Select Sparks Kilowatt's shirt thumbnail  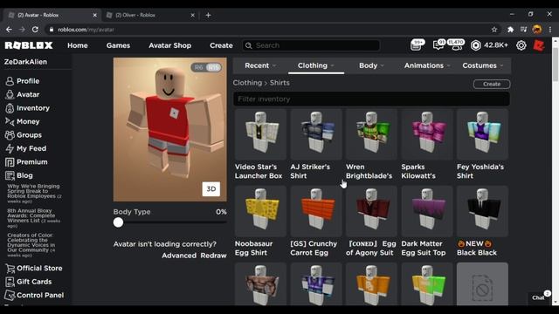pyautogui.click(x=427, y=134)
